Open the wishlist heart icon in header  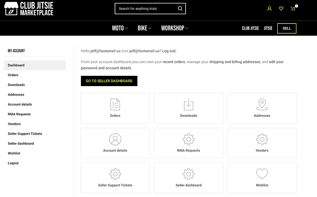click(281, 9)
